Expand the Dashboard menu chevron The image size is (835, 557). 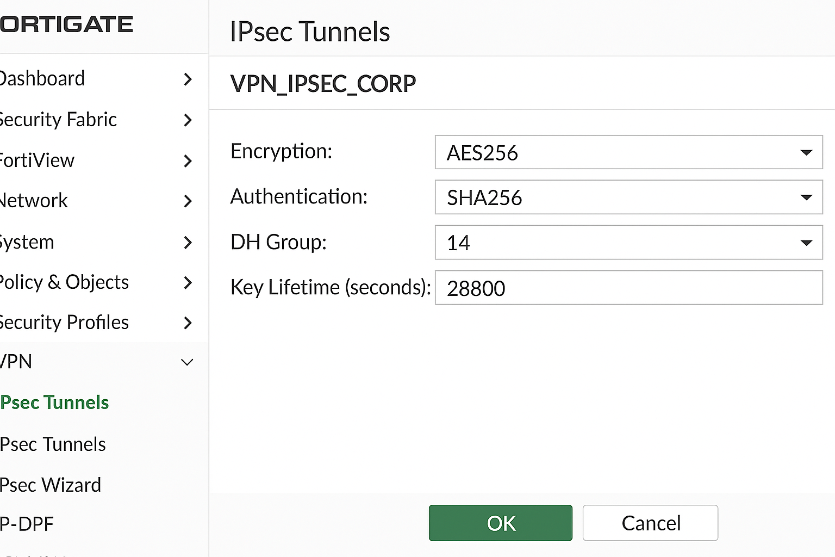(188, 79)
